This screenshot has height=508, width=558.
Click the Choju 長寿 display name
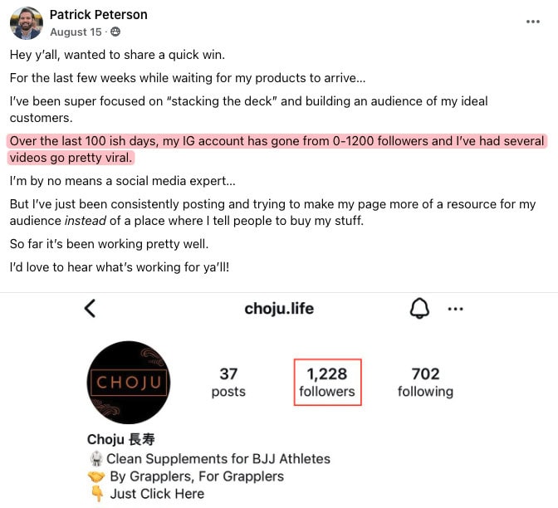121,439
